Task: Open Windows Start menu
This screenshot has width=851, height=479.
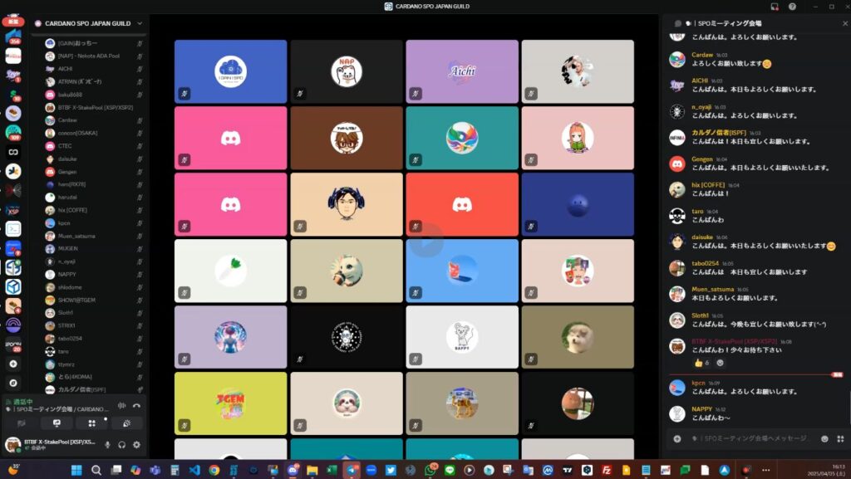Action: pos(76,470)
